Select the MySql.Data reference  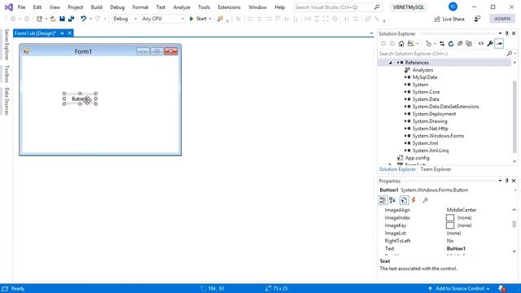pos(425,77)
